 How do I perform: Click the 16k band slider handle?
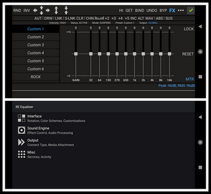point(169,54)
